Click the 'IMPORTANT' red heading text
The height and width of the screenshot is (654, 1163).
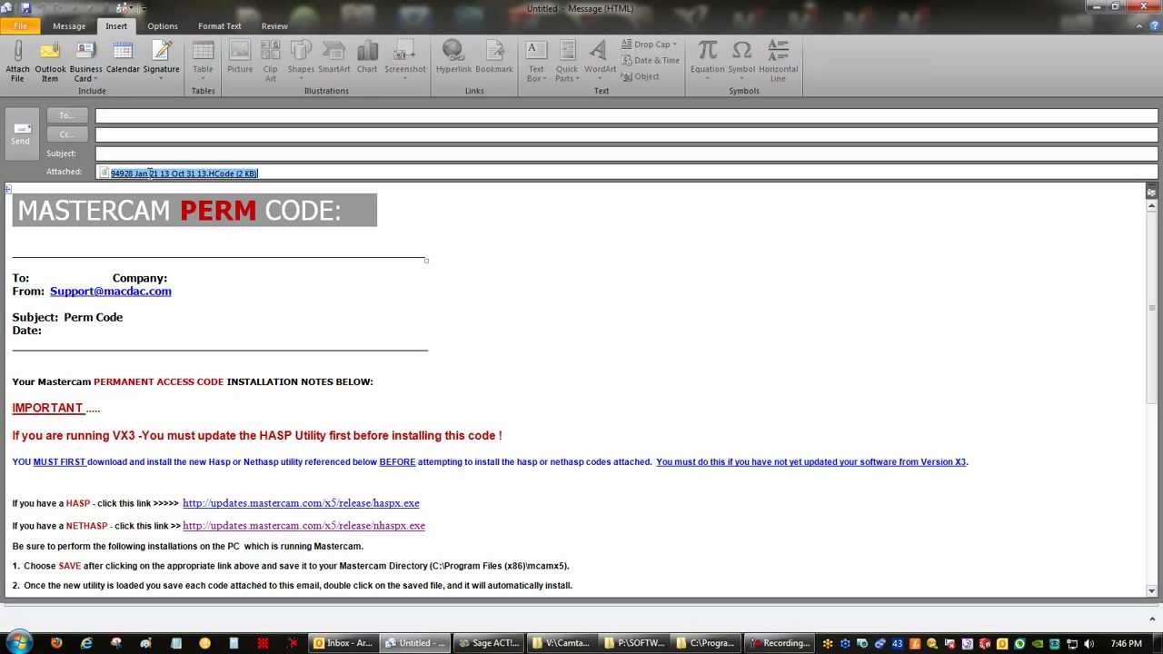[47, 408]
